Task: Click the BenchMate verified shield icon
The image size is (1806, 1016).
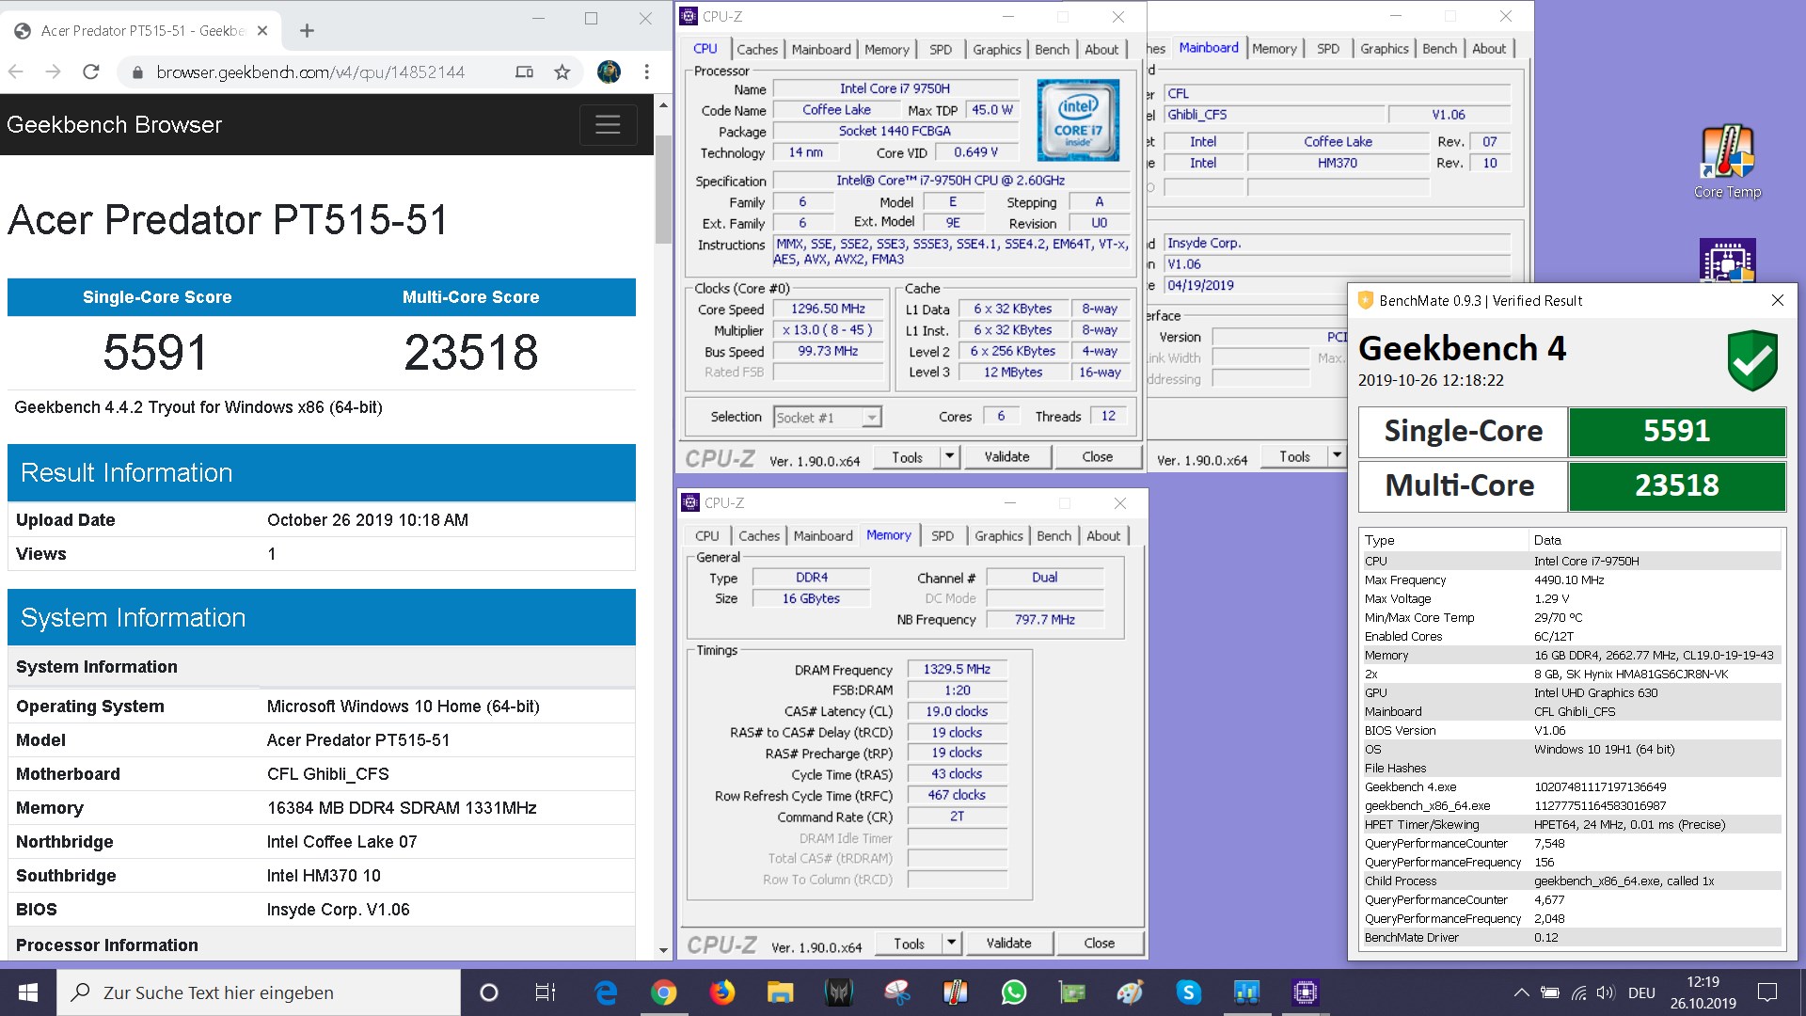Action: tap(1752, 360)
